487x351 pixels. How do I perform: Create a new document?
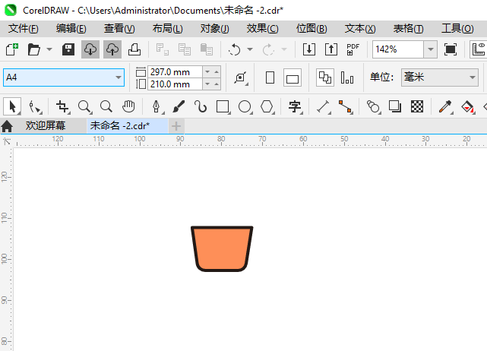coord(12,49)
